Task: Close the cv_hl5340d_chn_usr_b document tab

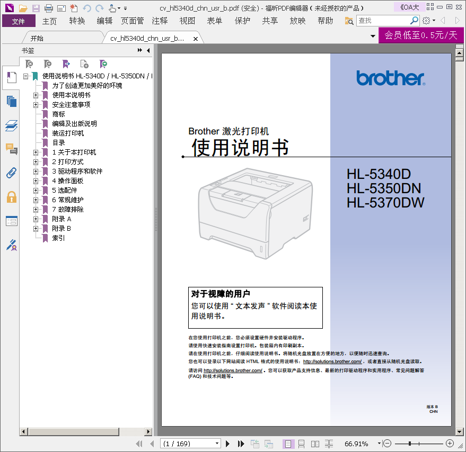Action: coord(196,39)
